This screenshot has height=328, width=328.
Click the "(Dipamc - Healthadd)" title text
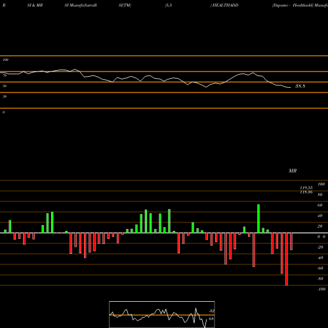point(293,5)
